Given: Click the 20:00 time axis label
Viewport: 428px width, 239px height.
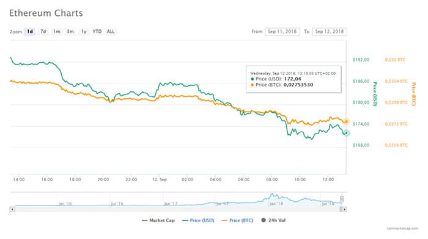Looking at the screenshot, I should pos(103,180).
